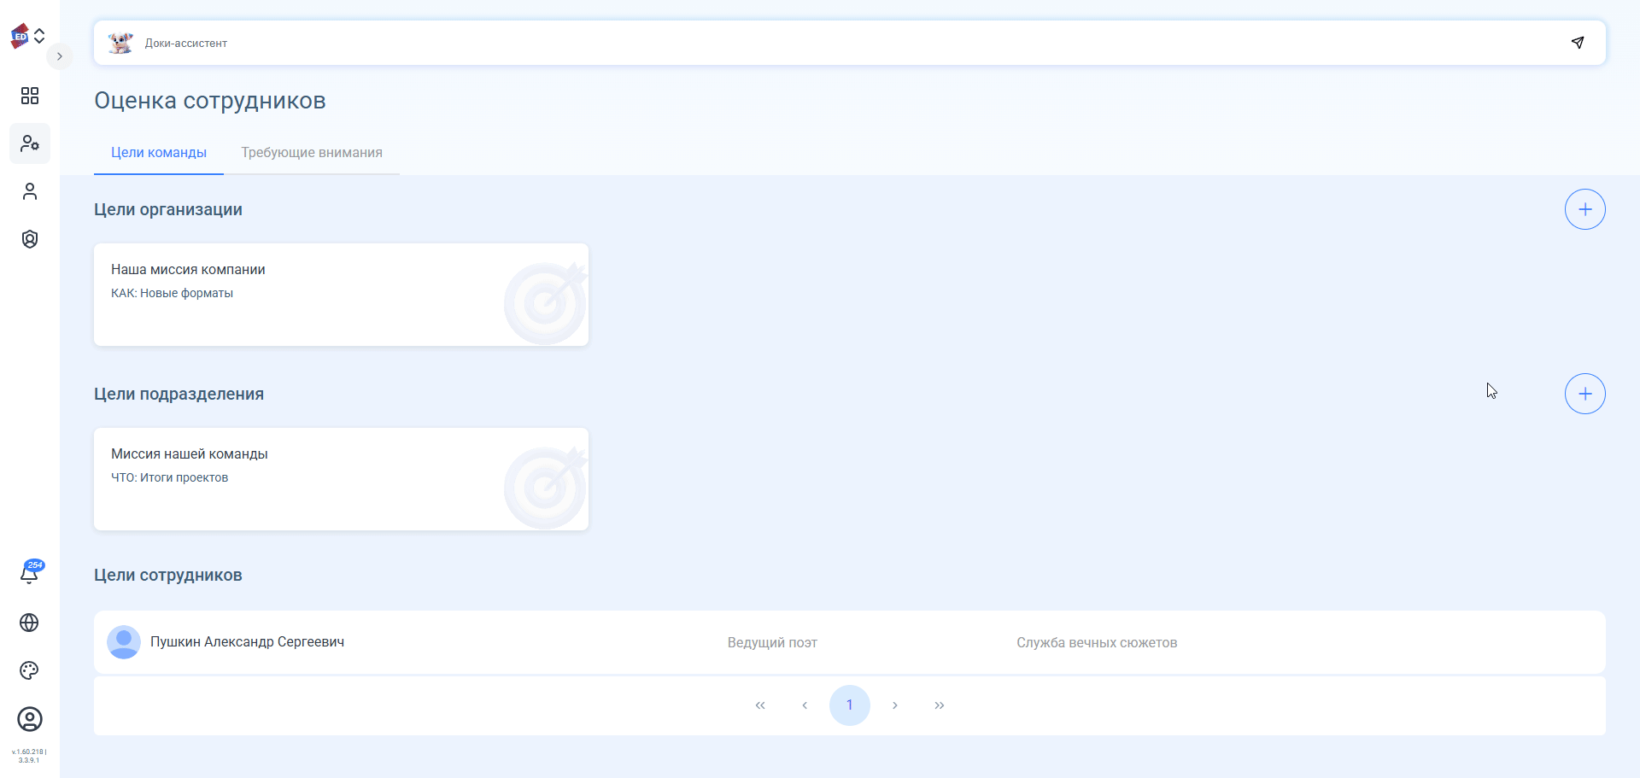Click the globe language icon
This screenshot has height=778, width=1640.
pos(29,623)
